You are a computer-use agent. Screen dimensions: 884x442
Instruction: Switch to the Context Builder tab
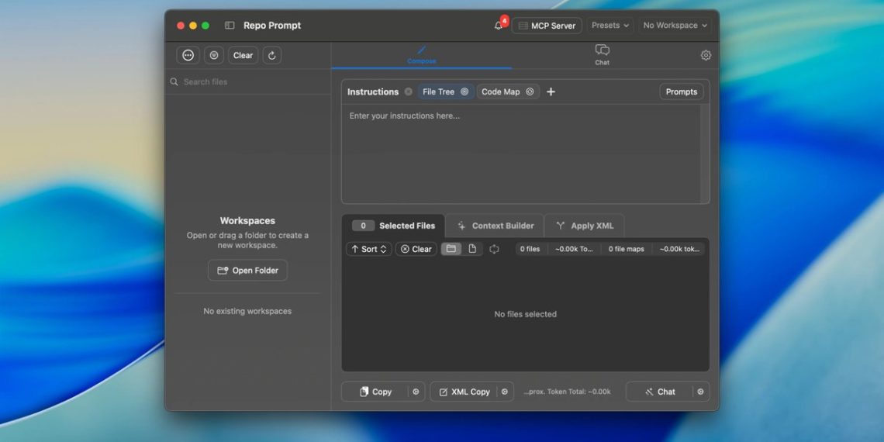496,226
